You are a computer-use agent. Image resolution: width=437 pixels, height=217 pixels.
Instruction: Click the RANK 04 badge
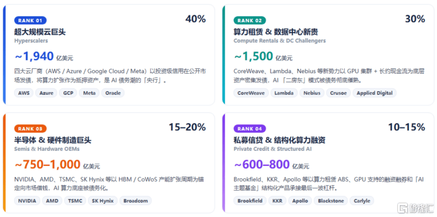[250, 129]
